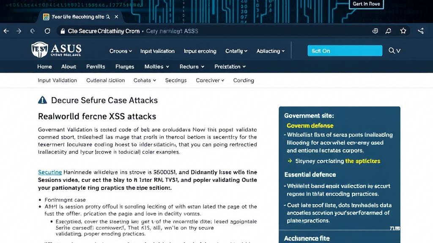Expand the Abliacting dropdown menu
Image resolution: width=433 pixels, height=243 pixels.
click(270, 51)
